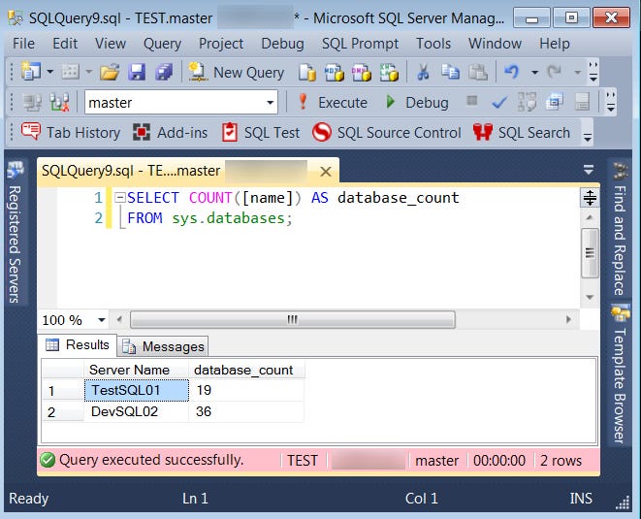Cut selection with scissors icon
The height and width of the screenshot is (519, 641).
[423, 73]
